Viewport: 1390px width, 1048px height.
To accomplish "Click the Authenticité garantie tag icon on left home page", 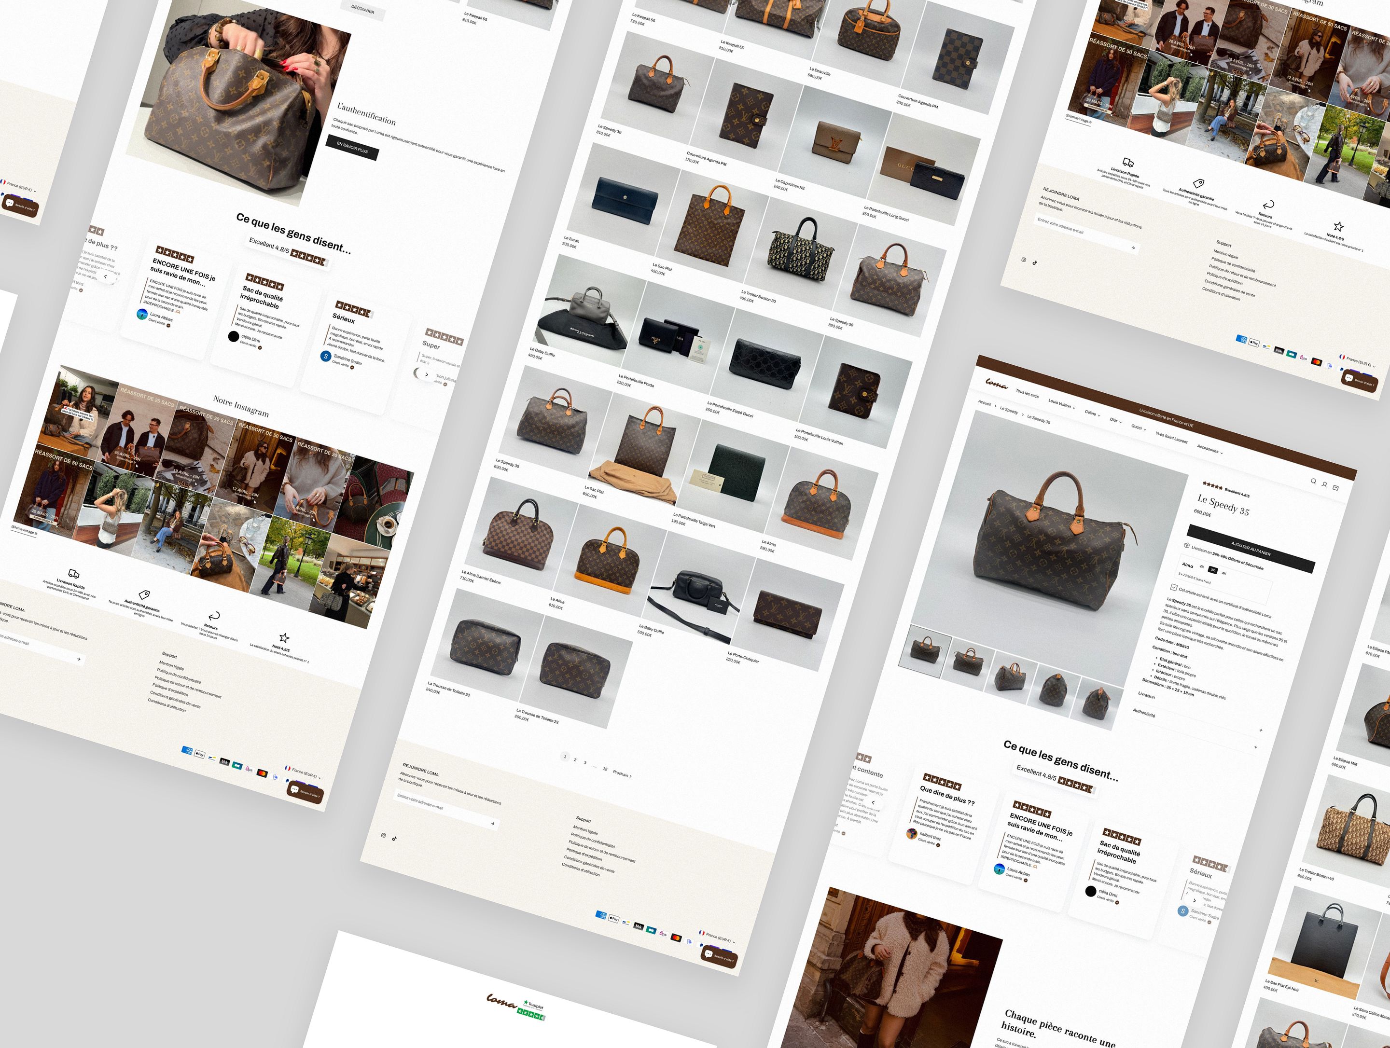I will tap(144, 594).
